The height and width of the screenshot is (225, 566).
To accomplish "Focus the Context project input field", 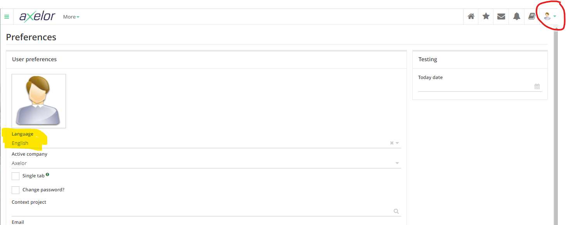I will pyautogui.click(x=202, y=211).
